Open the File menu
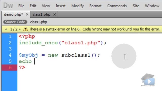The height and width of the screenshot is (91, 162). (21, 6)
